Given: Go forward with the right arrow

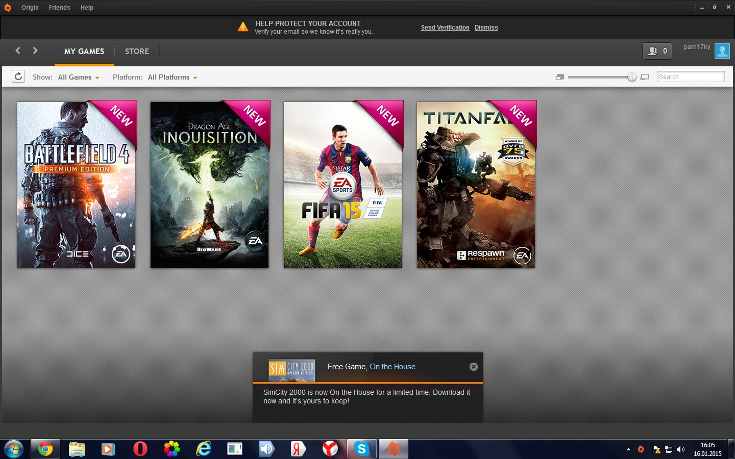Looking at the screenshot, I should (35, 50).
